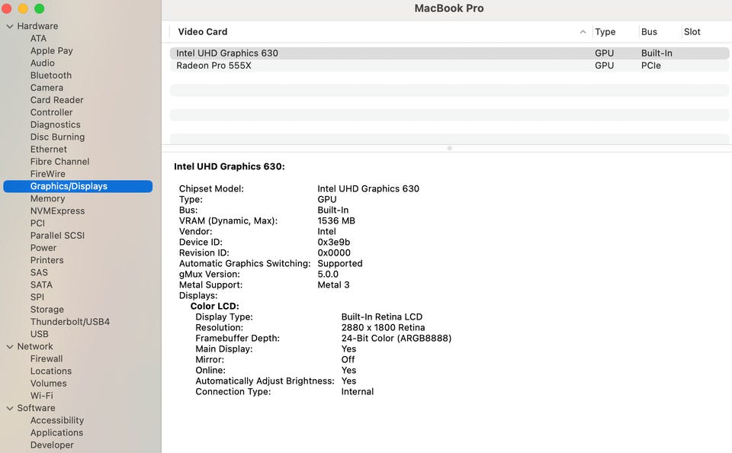The image size is (732, 453).
Task: Open Parallel SCSI in the sidebar
Action: tap(57, 236)
